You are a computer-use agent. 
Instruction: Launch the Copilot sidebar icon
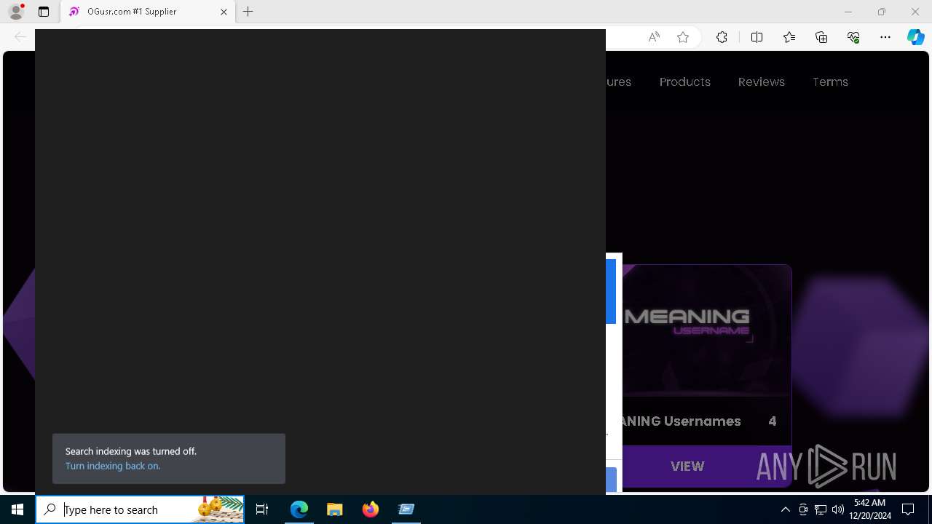point(916,37)
